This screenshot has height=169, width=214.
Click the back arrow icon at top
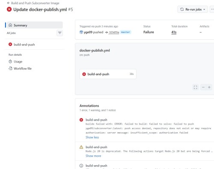9,3
